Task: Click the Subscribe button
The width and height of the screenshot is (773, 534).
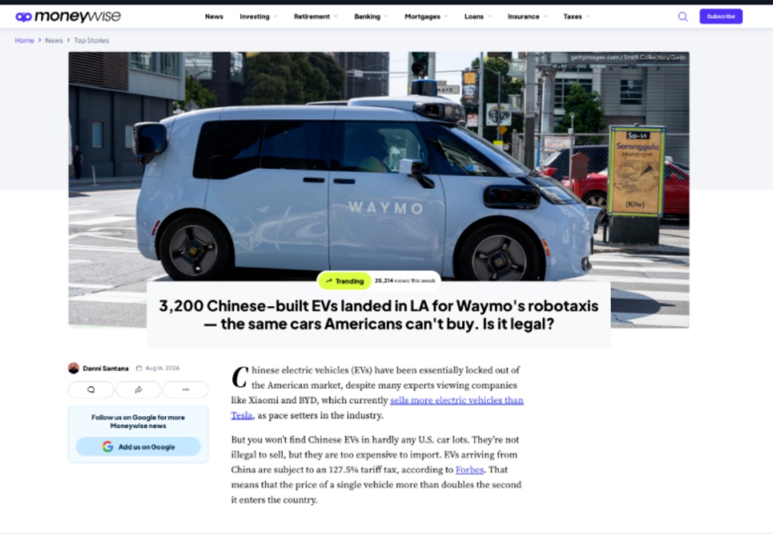Action: [721, 17]
